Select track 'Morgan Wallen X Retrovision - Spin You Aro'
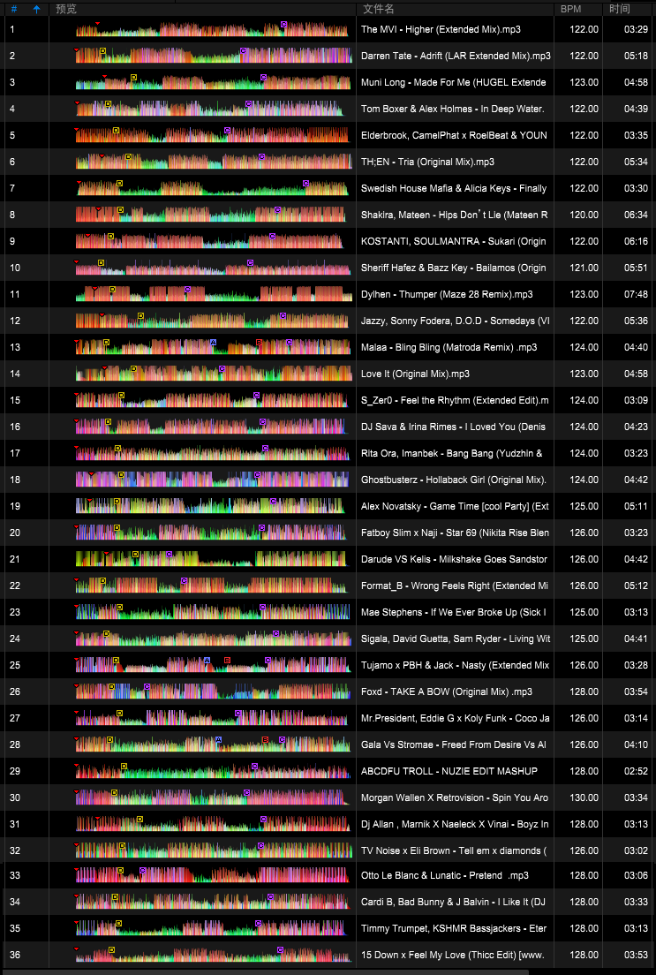Viewport: 656px width, 975px height. pos(455,797)
